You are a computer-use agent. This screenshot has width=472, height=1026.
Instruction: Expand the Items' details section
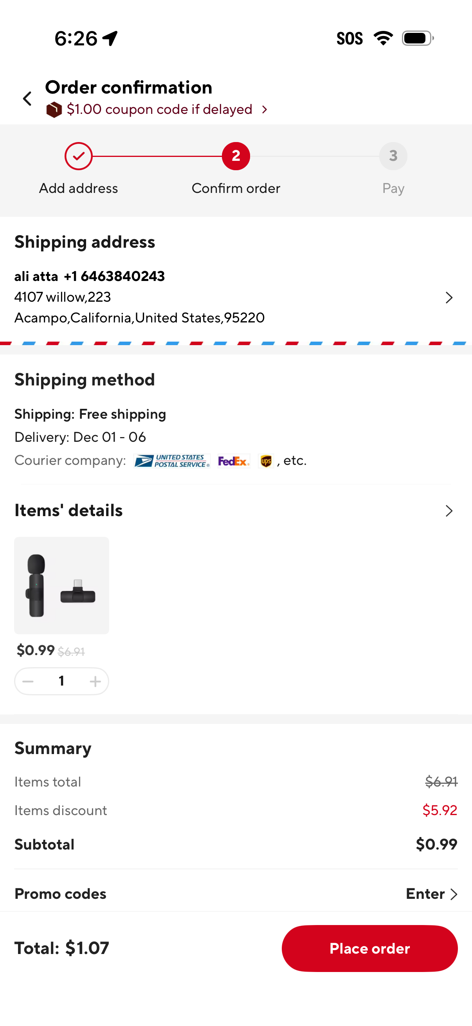pos(449,511)
